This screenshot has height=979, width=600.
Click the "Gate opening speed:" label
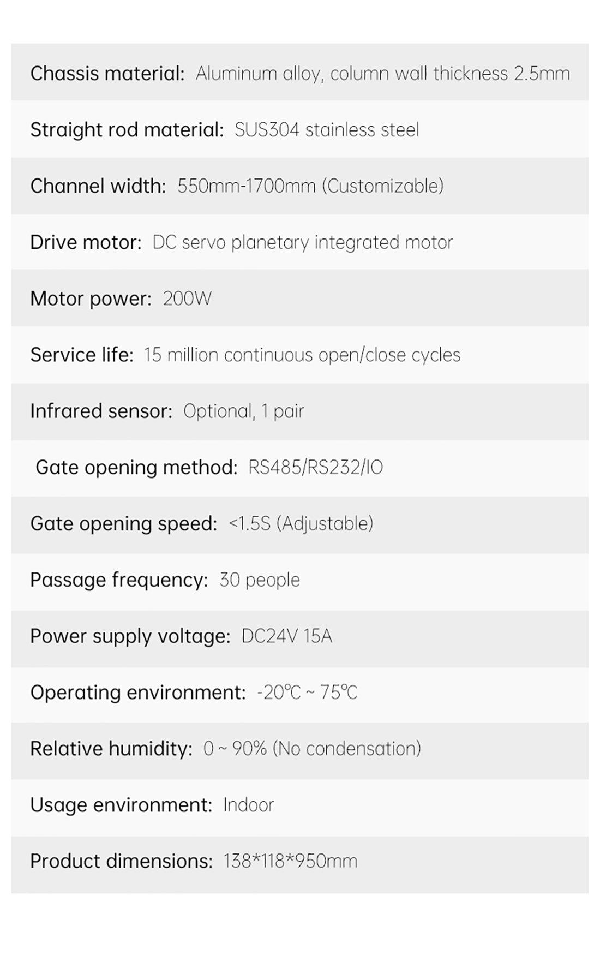(123, 523)
